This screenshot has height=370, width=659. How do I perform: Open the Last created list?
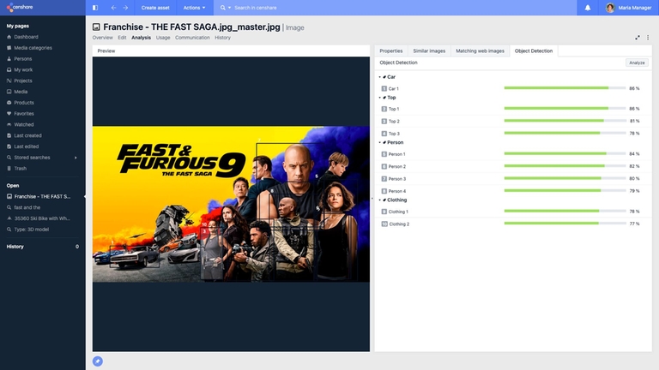(27, 135)
